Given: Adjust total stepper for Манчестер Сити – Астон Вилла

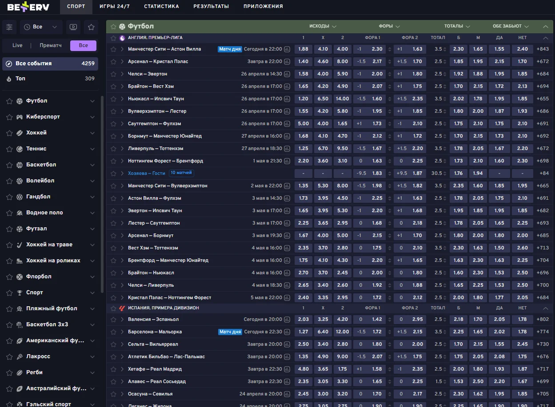Looking at the screenshot, I should point(446,49).
